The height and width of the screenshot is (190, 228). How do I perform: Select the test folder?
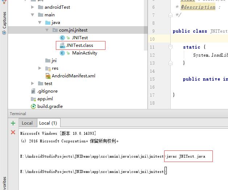[x=48, y=83]
